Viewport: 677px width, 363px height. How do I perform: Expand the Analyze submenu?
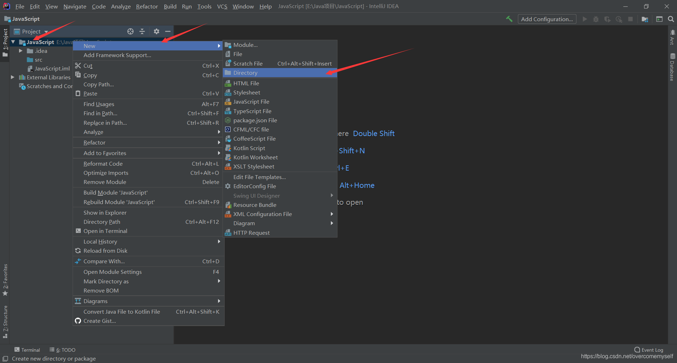[148, 132]
